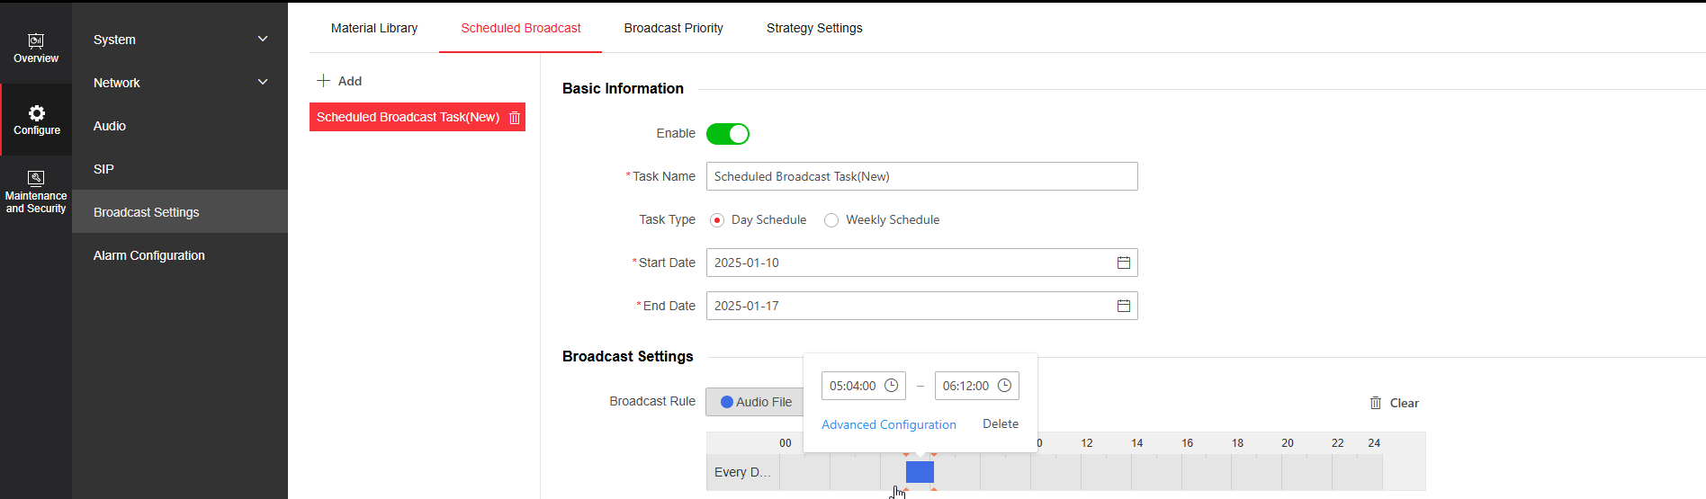This screenshot has height=499, width=1706.
Task: Click the plus Add icon
Action: coord(324,81)
